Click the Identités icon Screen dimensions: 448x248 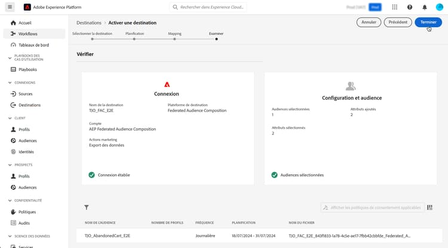(x=13, y=152)
